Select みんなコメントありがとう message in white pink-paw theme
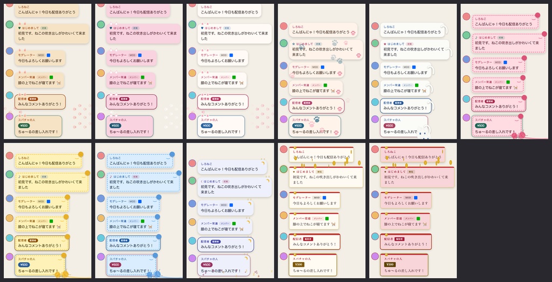Viewport: 552px width, 282px height. (222, 104)
